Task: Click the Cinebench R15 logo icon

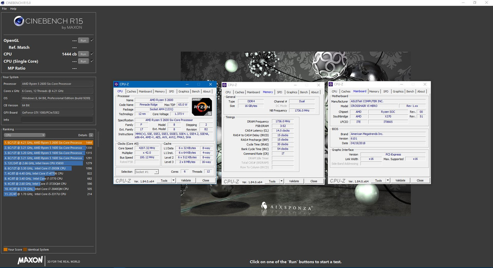Action: [x=19, y=21]
